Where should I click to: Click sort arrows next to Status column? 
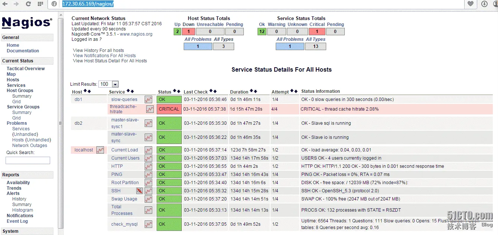(x=177, y=91)
